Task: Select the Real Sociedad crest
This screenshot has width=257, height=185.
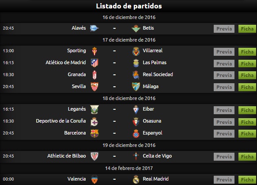Action: point(136,75)
